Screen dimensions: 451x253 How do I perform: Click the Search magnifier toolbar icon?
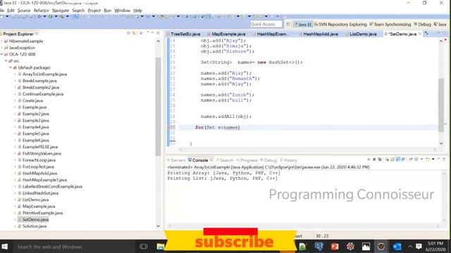(61, 17)
